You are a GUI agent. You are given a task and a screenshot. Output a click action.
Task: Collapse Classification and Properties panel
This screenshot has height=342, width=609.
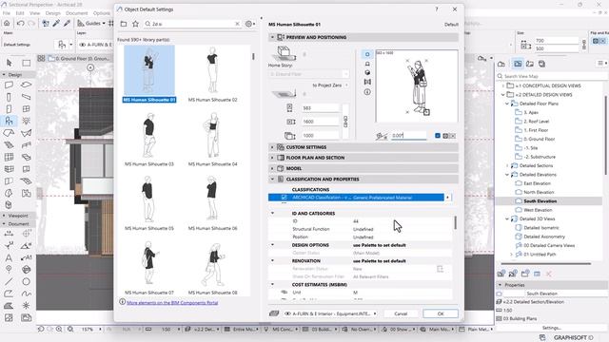pos(272,180)
